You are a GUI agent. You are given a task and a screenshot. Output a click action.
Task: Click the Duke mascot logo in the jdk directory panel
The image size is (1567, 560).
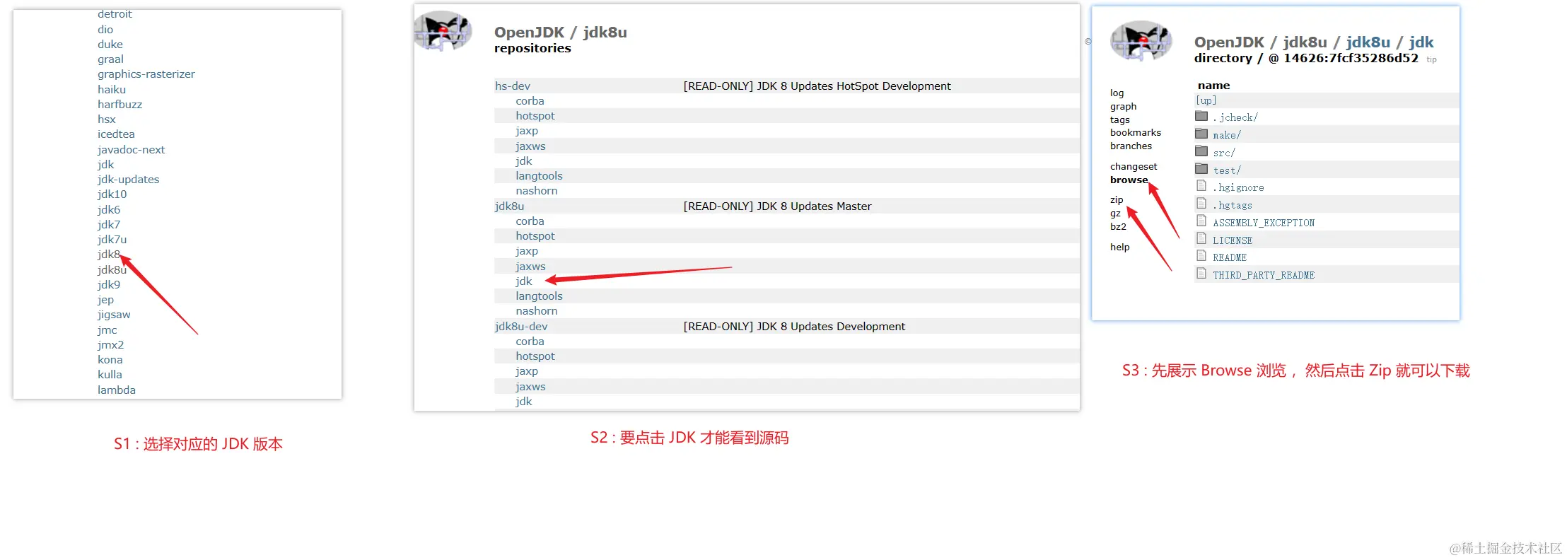[1141, 41]
